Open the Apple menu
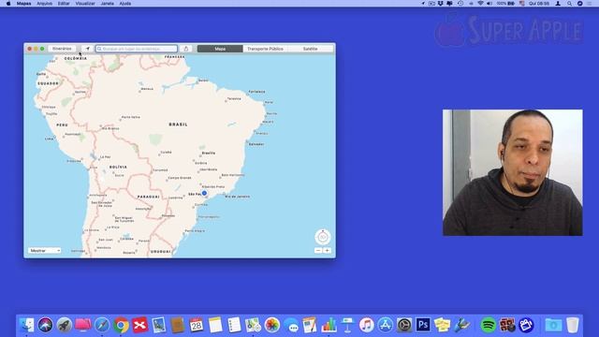Screen dimensions: 599x337 click(x=8, y=4)
